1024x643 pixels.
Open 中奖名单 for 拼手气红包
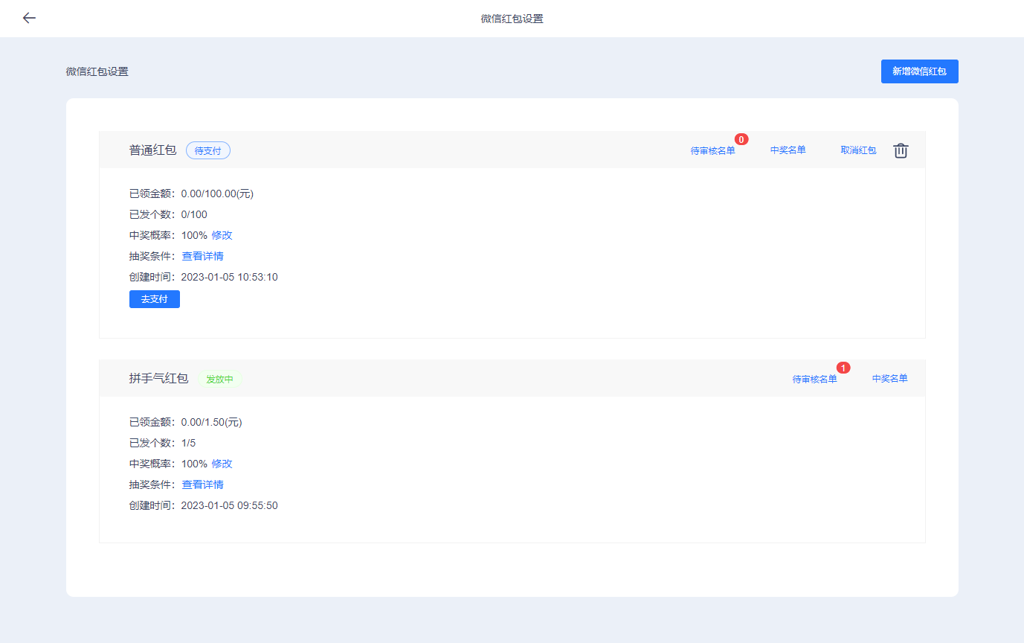coord(890,379)
